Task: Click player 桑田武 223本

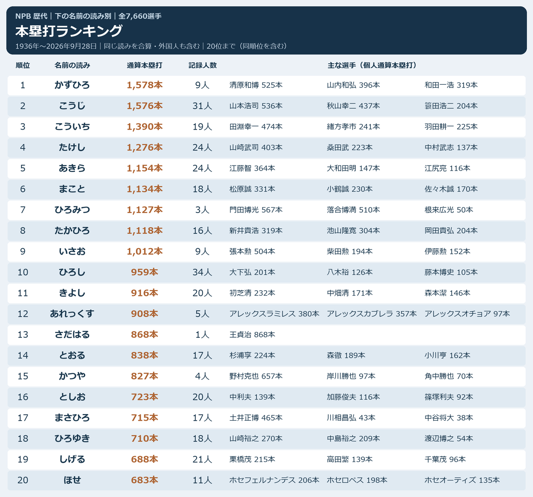Action: pyautogui.click(x=350, y=147)
